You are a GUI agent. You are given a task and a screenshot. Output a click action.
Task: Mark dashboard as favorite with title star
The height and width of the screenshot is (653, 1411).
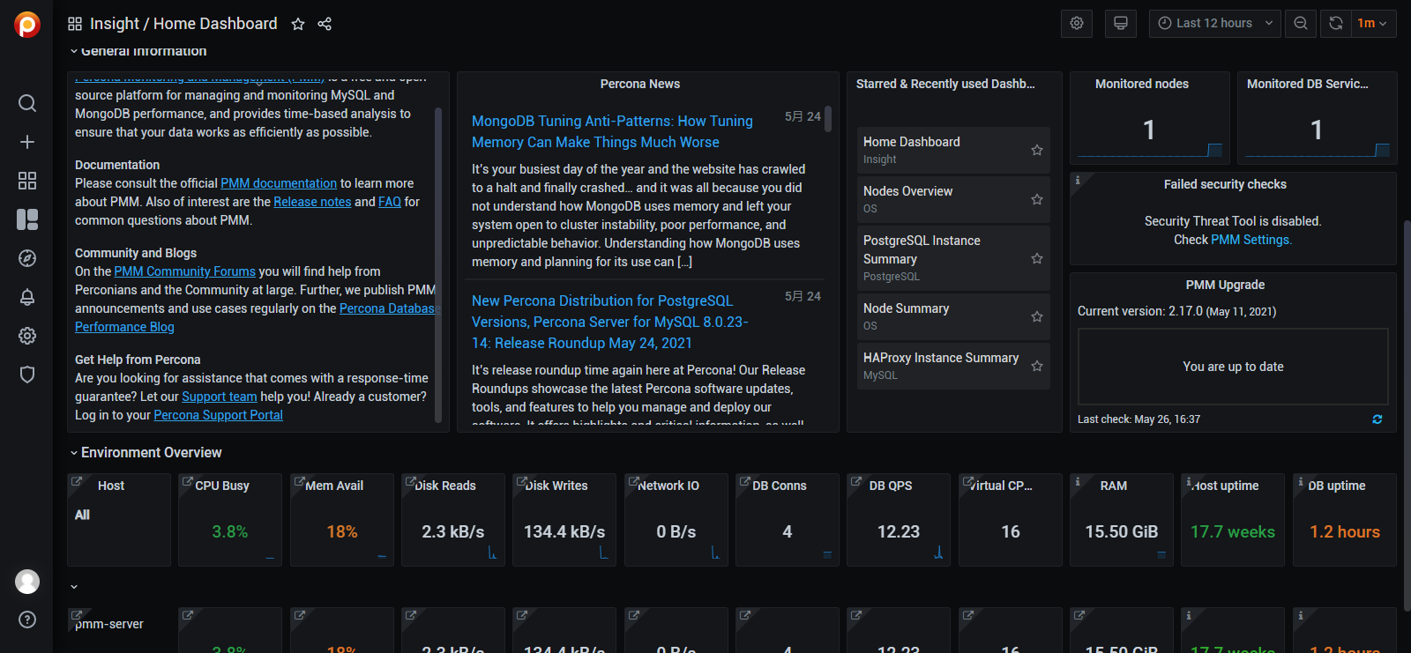(298, 24)
